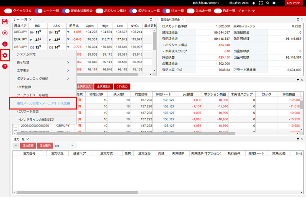The width and height of the screenshot is (306, 197).
Task: Click the 注文状況 column header
Action: 57,153
